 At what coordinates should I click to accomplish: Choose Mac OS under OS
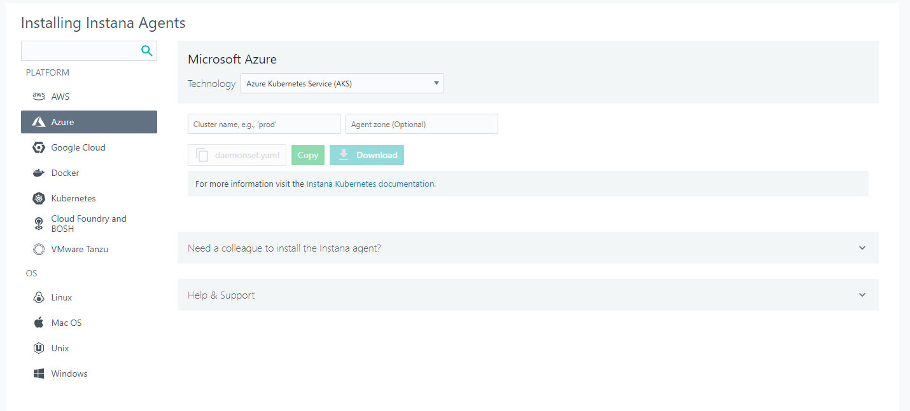click(89, 323)
